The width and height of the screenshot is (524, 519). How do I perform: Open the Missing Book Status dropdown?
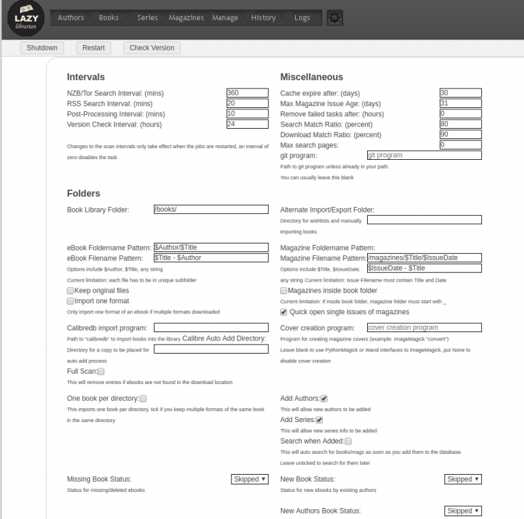250,479
